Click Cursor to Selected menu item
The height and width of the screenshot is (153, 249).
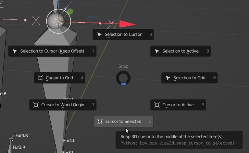(x=123, y=122)
